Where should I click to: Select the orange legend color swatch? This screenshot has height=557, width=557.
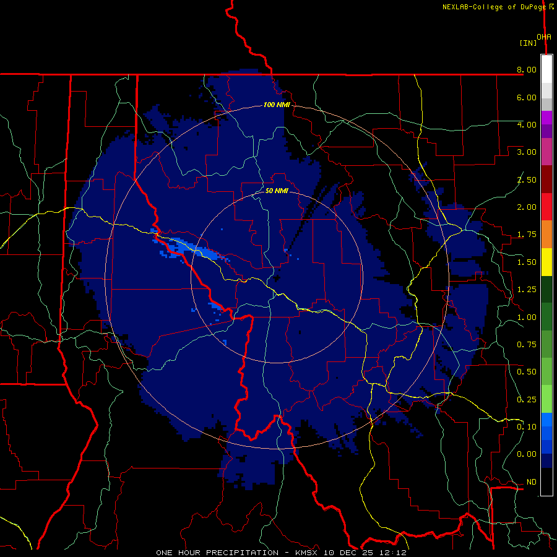(546, 235)
